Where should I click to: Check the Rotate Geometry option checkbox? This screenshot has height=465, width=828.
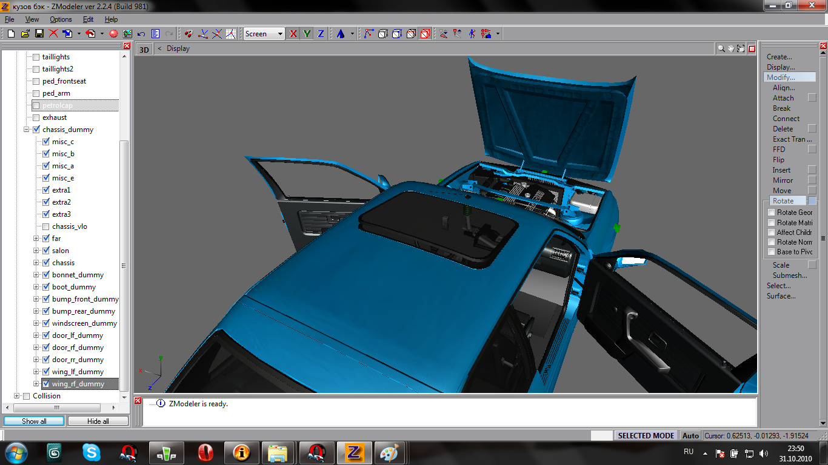coord(772,213)
